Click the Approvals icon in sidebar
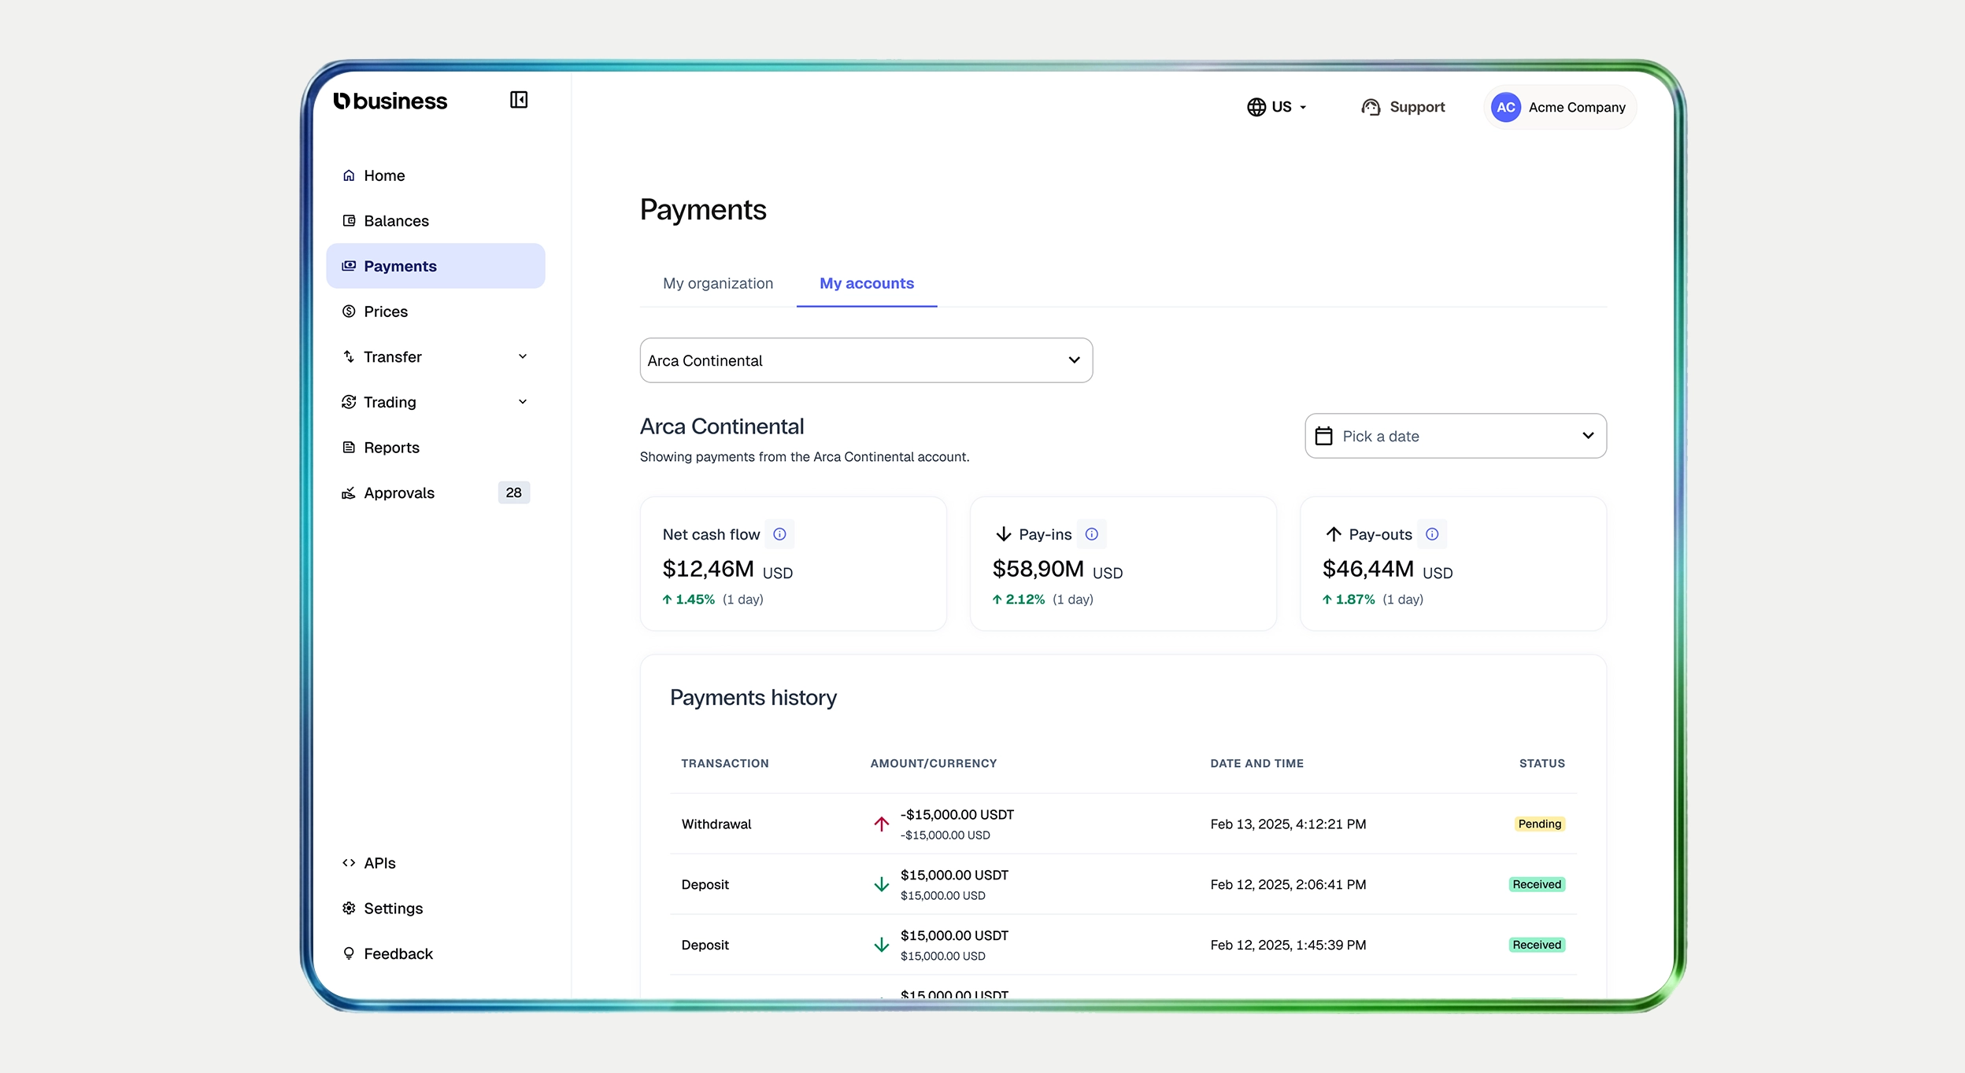Image resolution: width=1965 pixels, height=1073 pixels. click(349, 493)
